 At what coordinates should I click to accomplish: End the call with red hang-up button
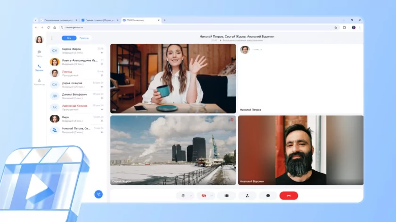click(289, 195)
